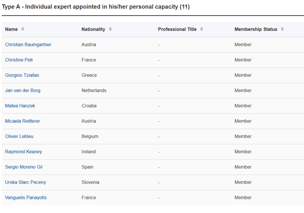
Task: Click the Micaela Reitterer name link
Action: [23, 121]
